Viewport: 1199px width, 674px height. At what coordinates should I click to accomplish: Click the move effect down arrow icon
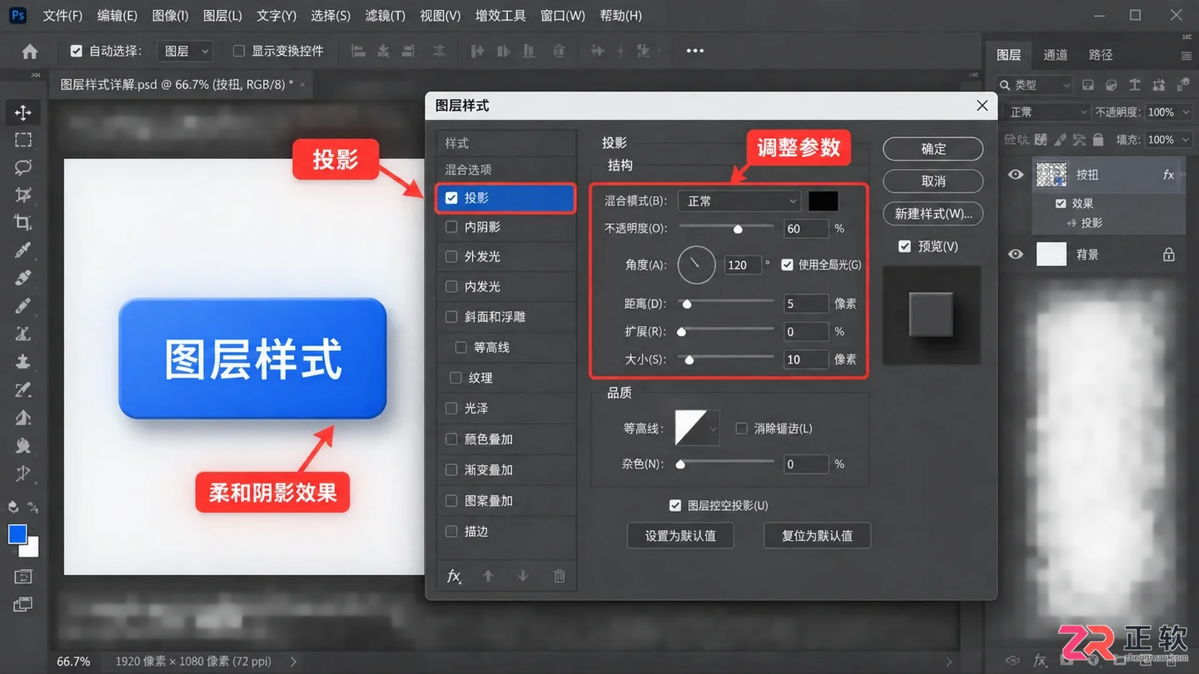[523, 576]
